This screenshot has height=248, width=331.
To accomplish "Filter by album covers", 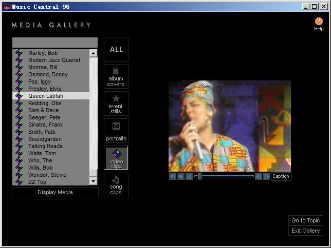I will click(116, 76).
